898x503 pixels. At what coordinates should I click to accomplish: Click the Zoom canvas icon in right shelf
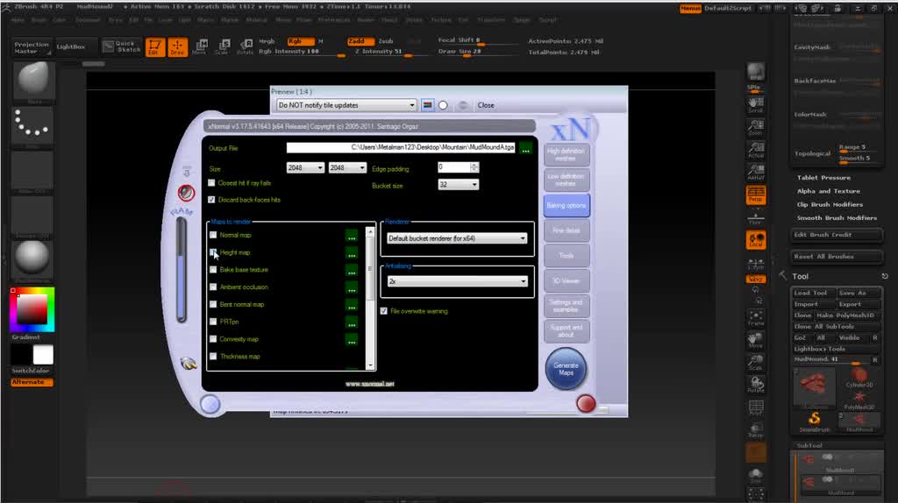(755, 127)
